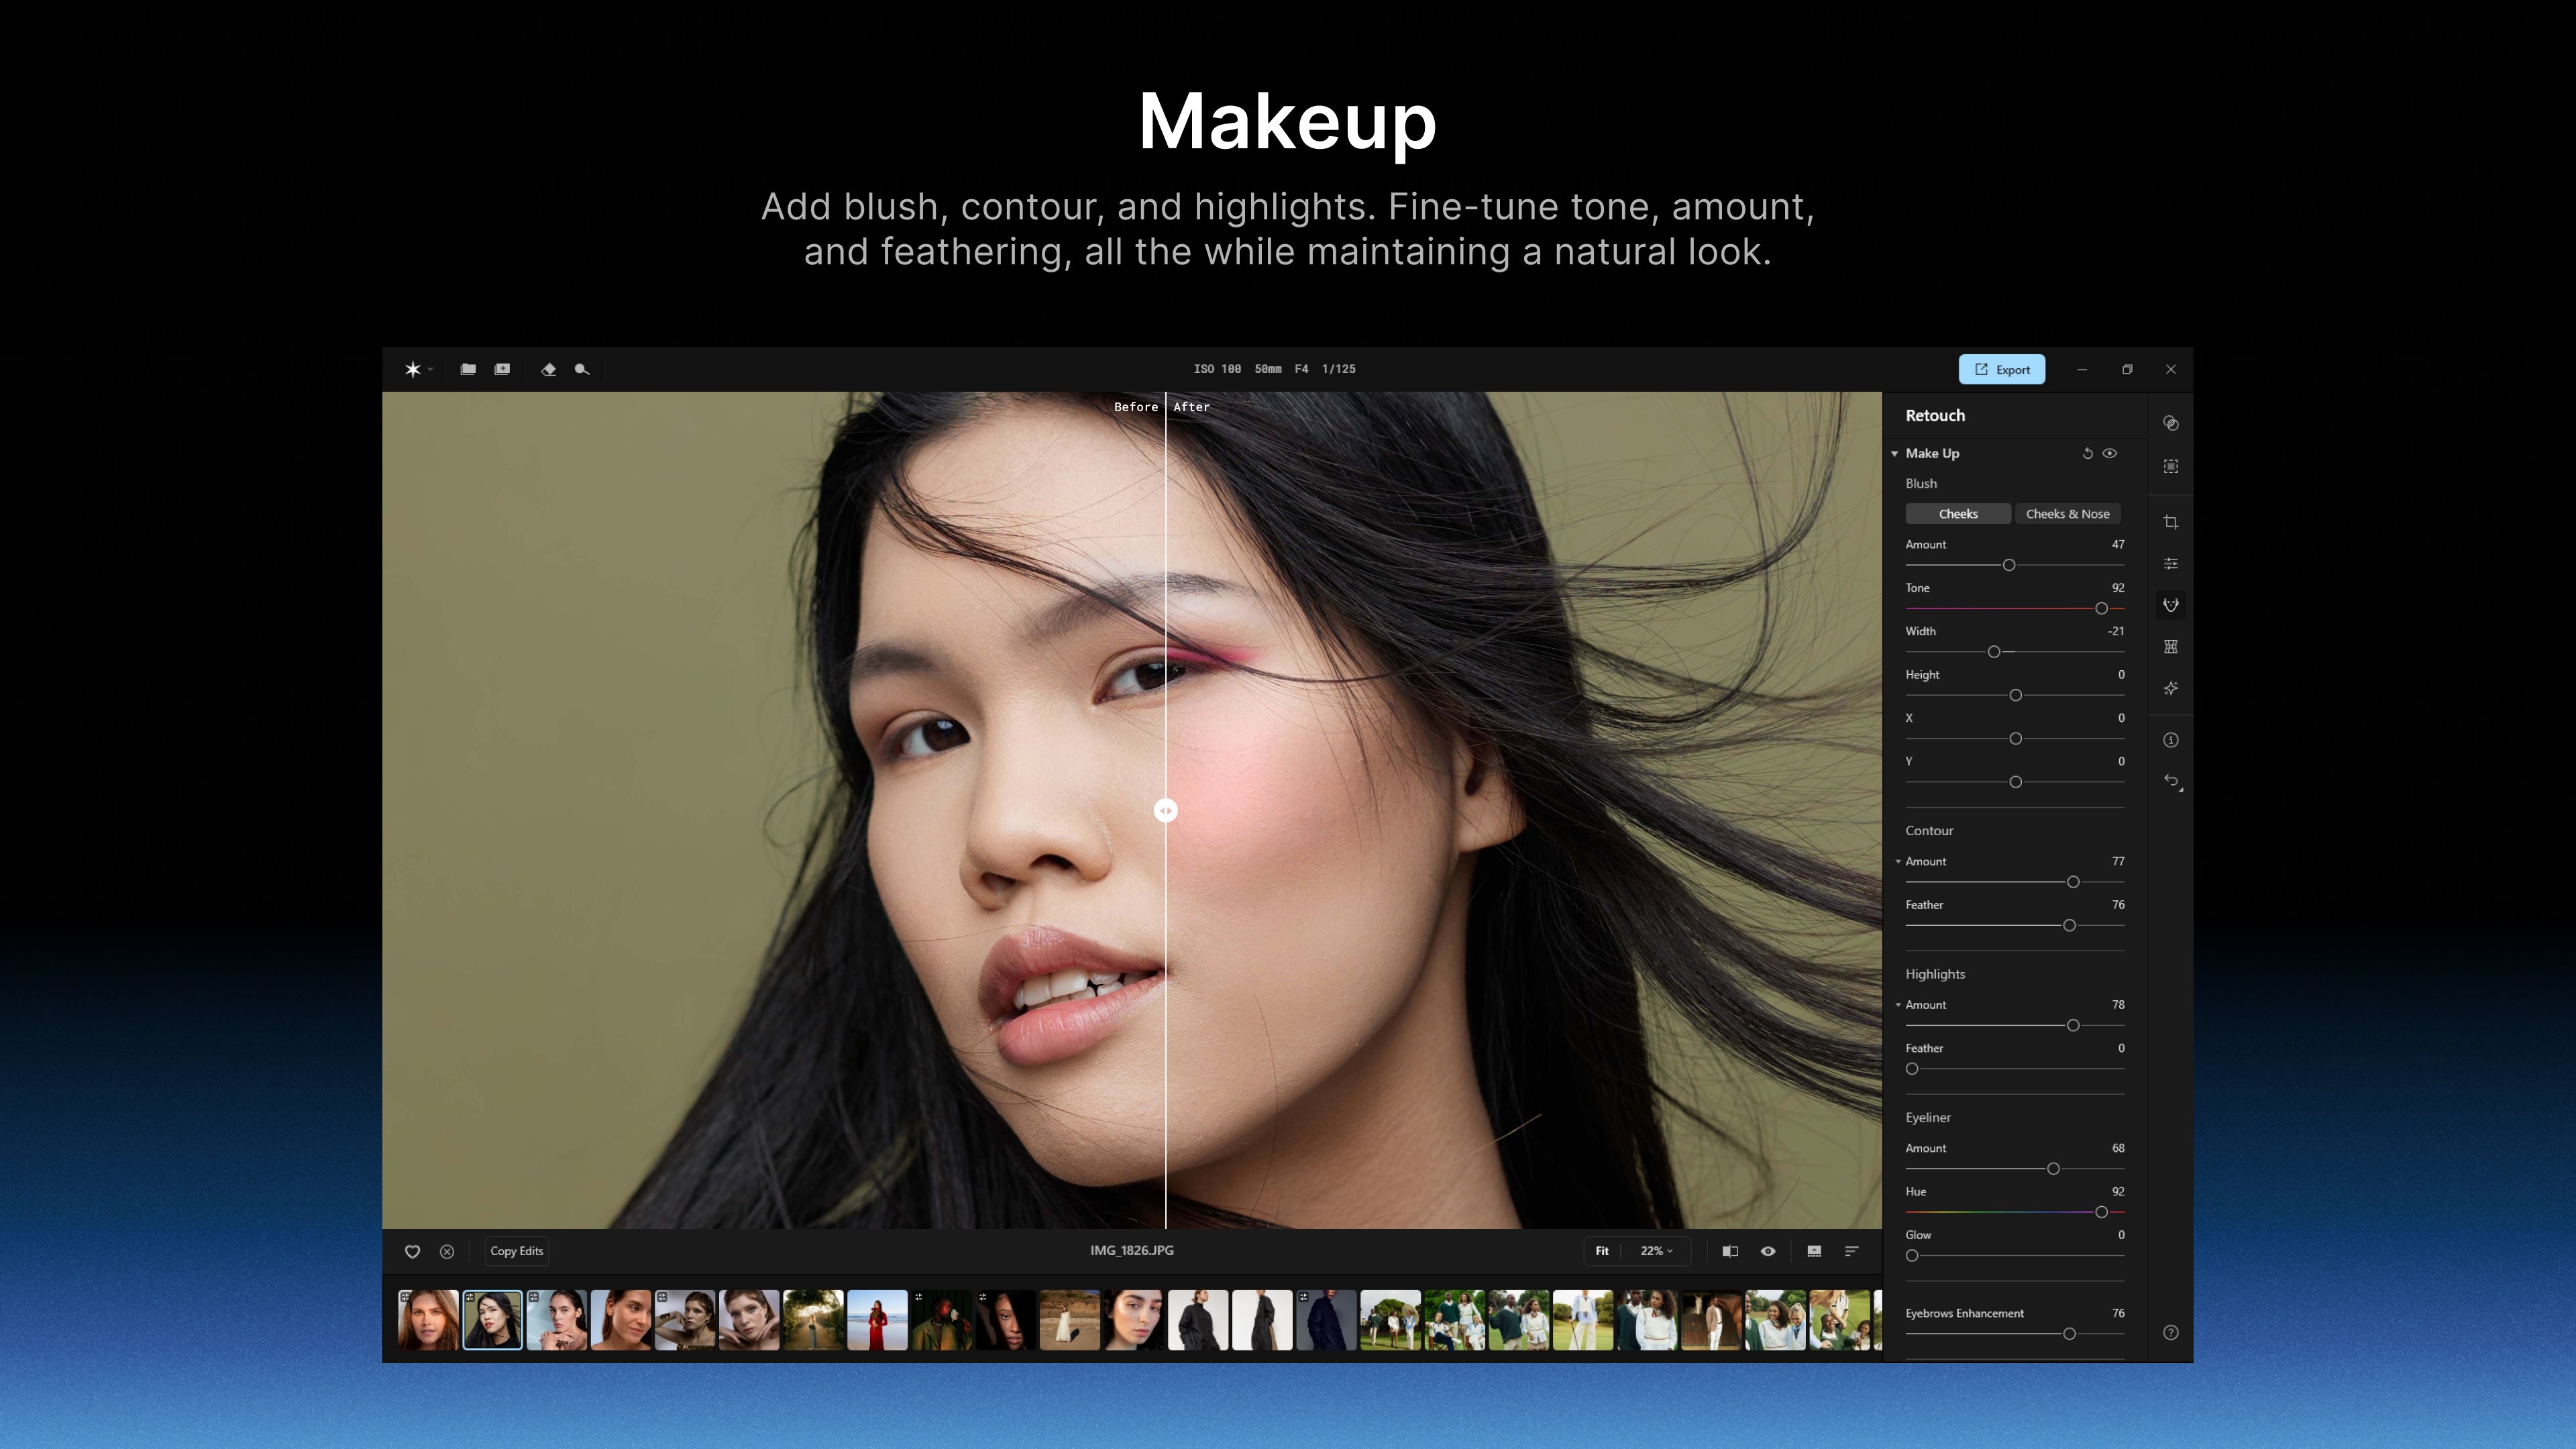
Task: Expand the Contour Amount disclosure arrow
Action: pyautogui.click(x=1898, y=861)
